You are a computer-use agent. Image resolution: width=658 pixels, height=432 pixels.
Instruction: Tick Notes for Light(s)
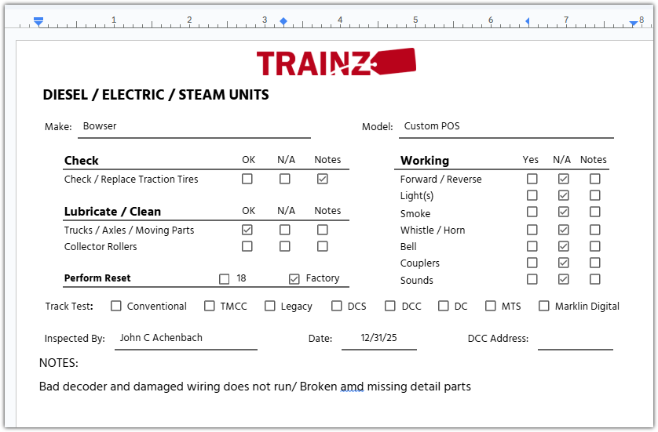pyautogui.click(x=594, y=195)
